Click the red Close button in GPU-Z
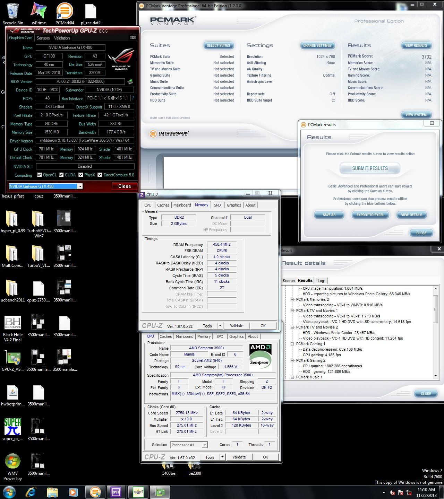The image size is (444, 499). point(125,186)
